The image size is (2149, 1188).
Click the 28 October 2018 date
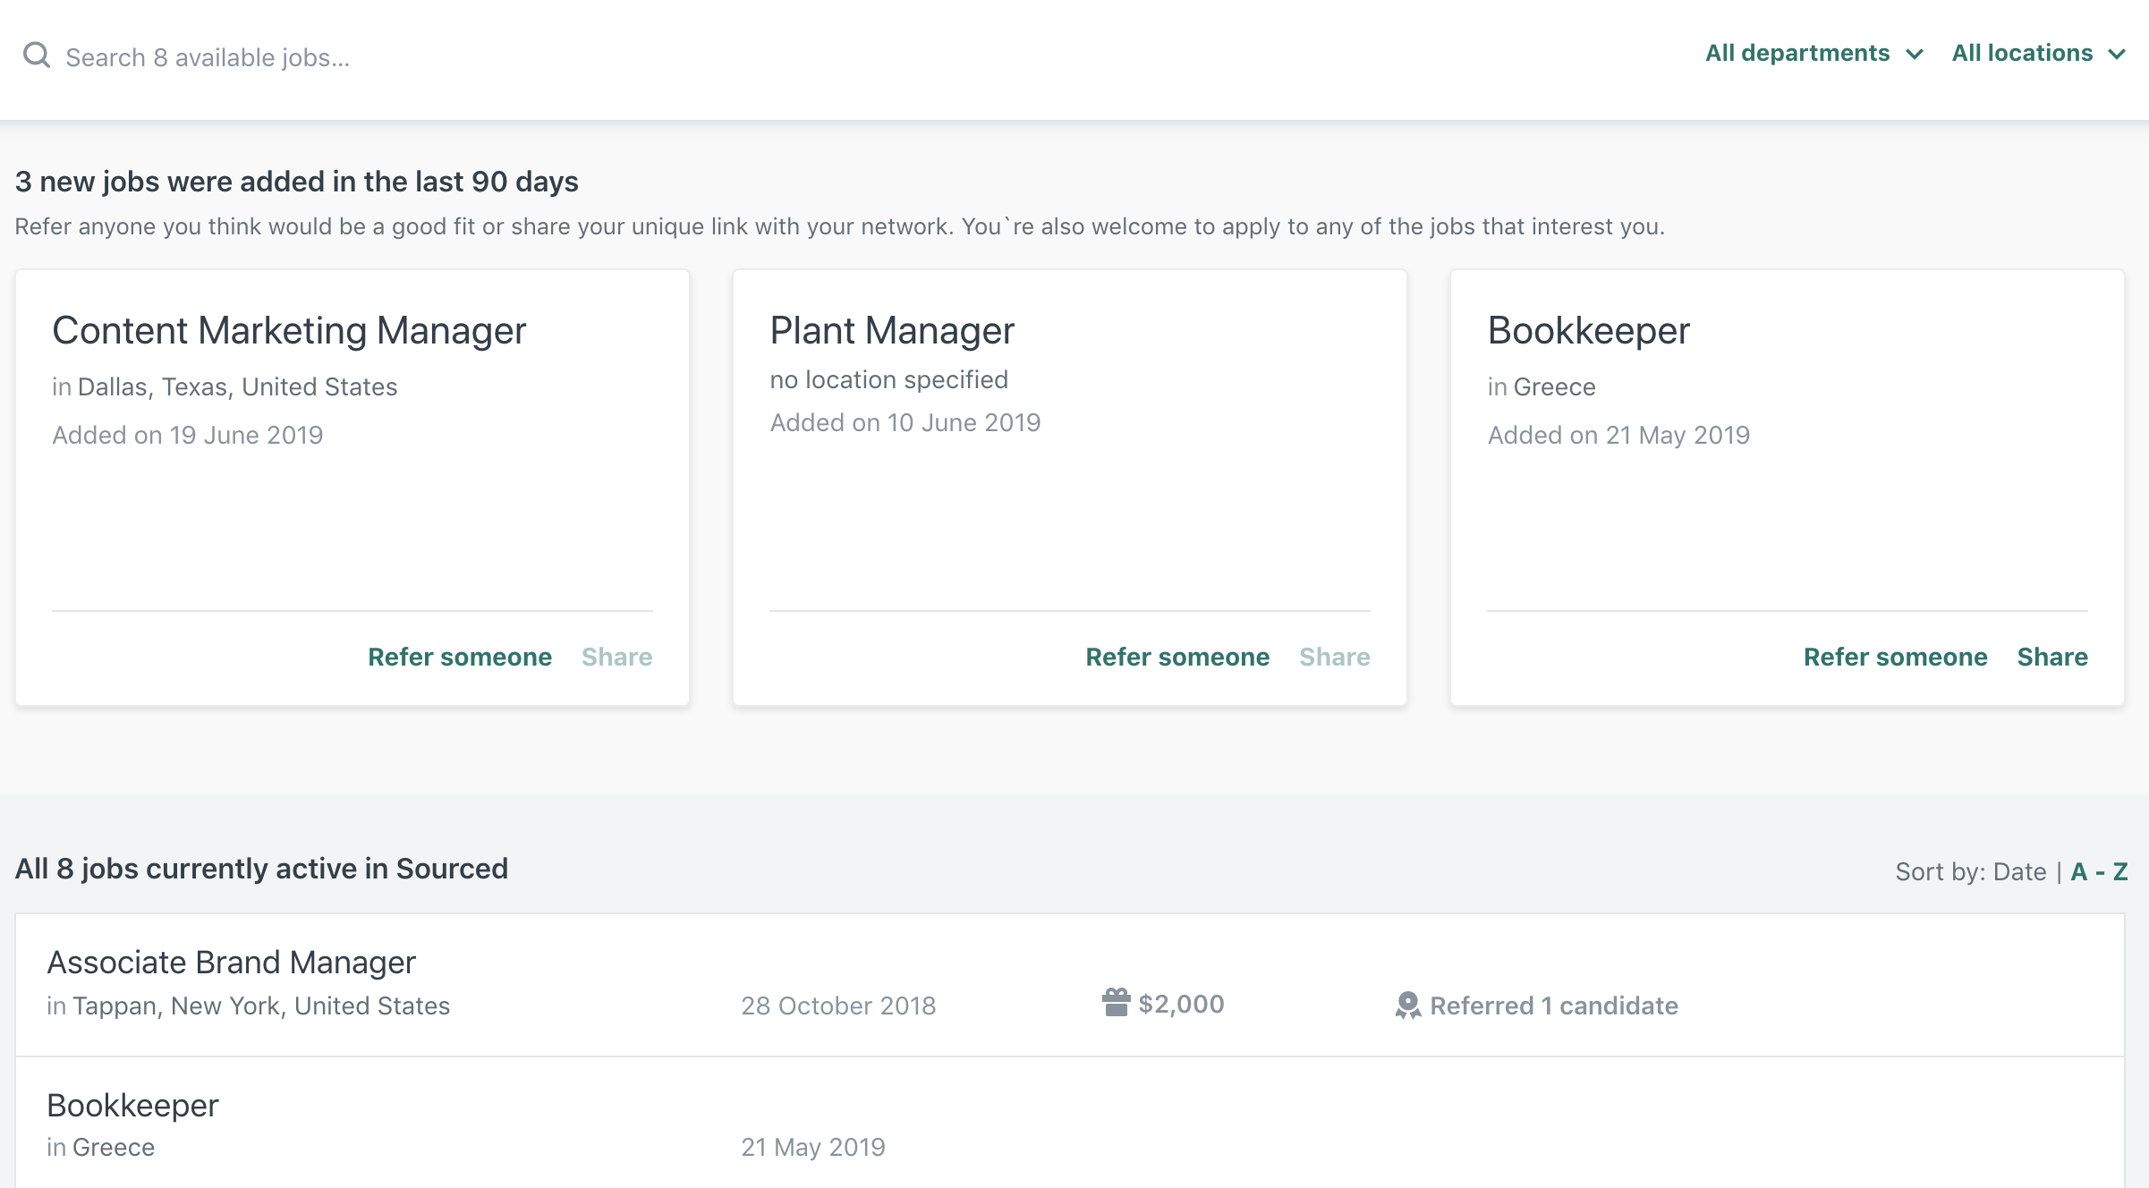[x=838, y=1006]
